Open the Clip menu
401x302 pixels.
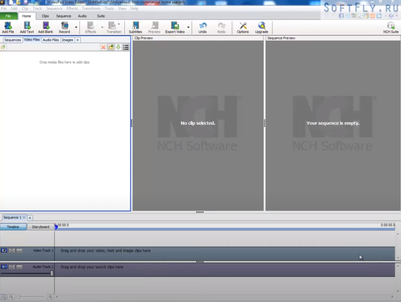(25, 9)
